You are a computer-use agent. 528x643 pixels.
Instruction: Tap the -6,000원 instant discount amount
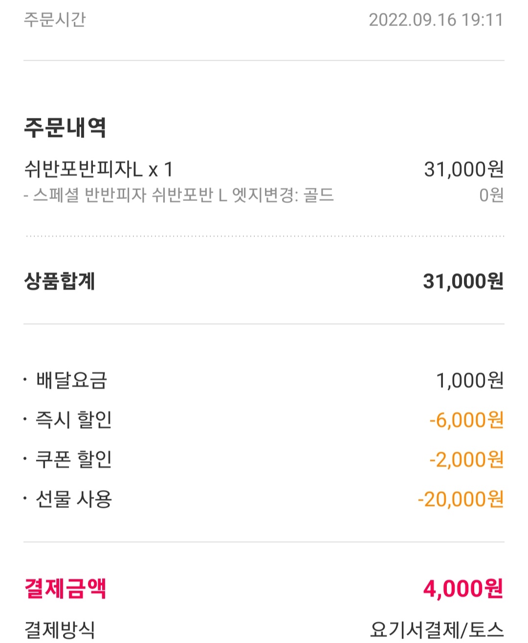pyautogui.click(x=466, y=420)
